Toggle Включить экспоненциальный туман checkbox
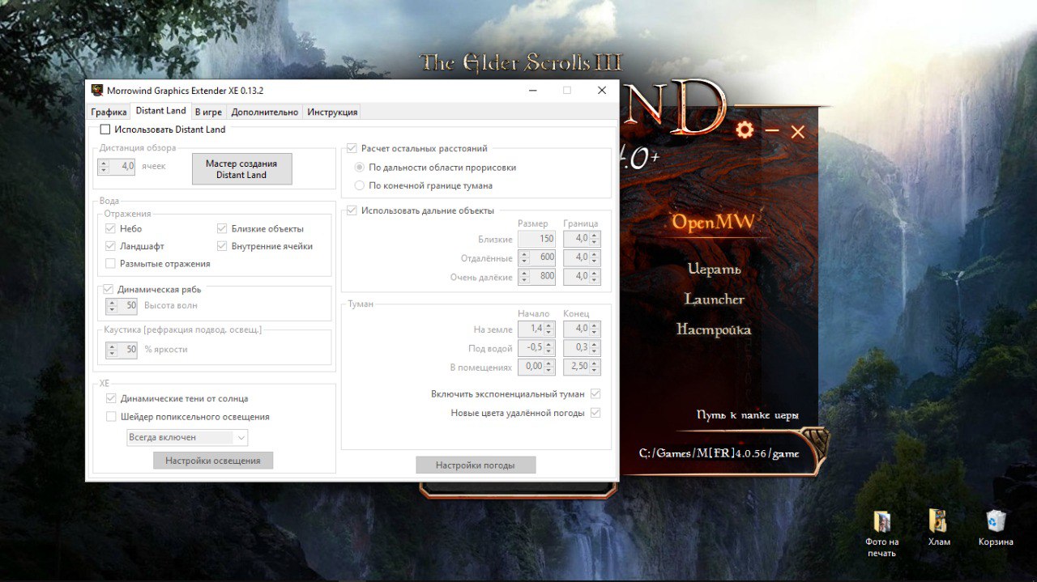The width and height of the screenshot is (1037, 582). (x=595, y=394)
